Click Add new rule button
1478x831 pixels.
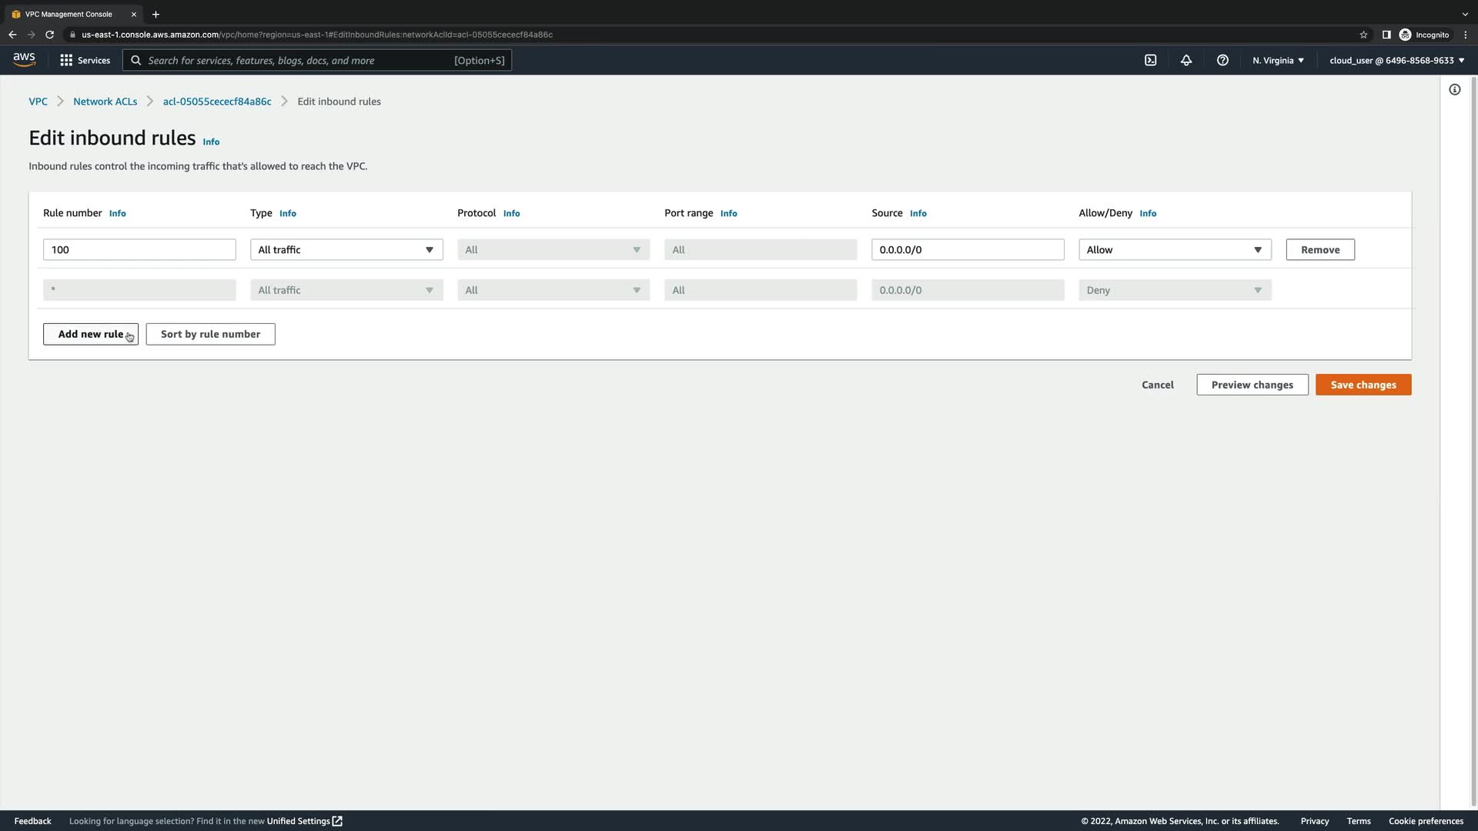(x=90, y=334)
